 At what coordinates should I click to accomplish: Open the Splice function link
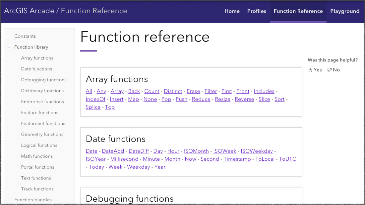click(x=93, y=107)
